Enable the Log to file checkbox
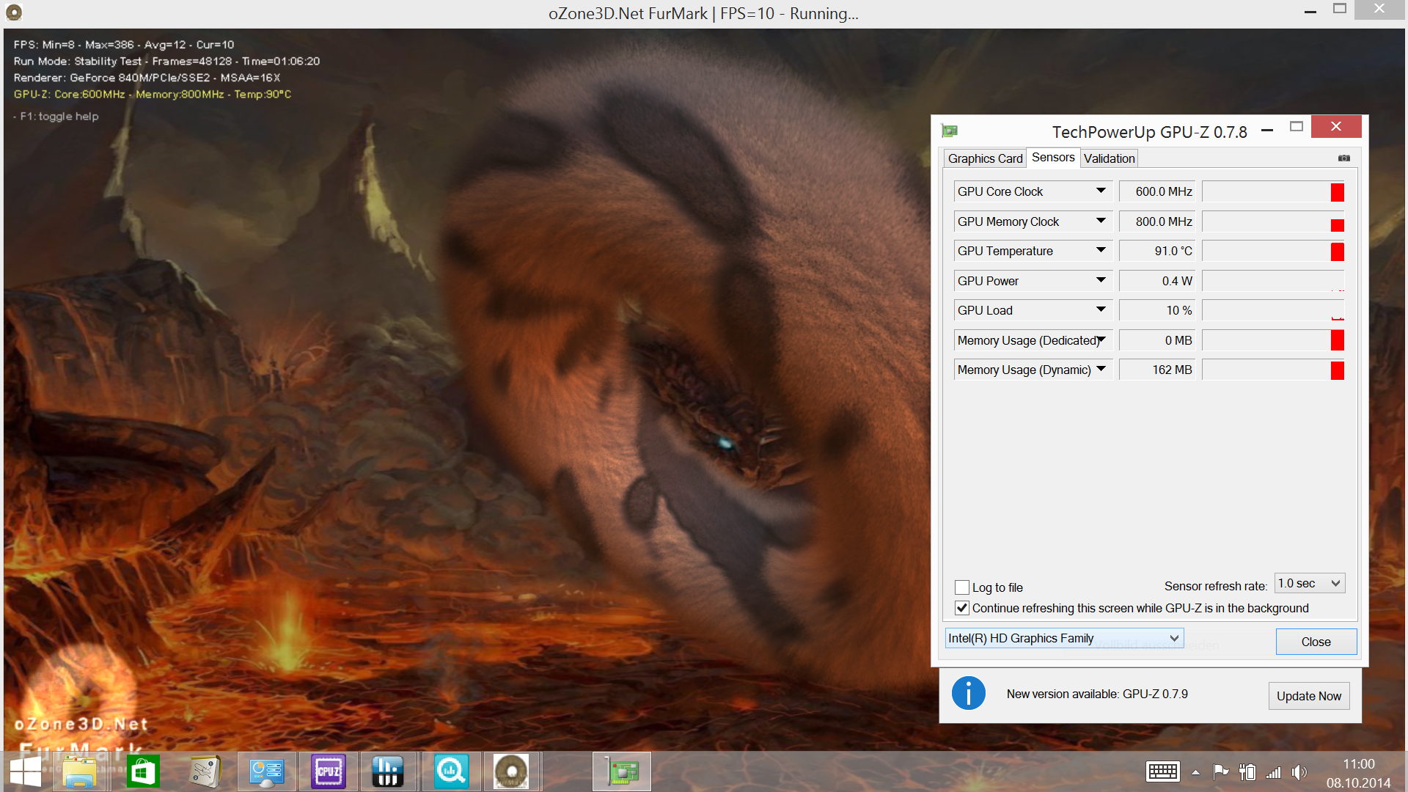 click(x=962, y=587)
